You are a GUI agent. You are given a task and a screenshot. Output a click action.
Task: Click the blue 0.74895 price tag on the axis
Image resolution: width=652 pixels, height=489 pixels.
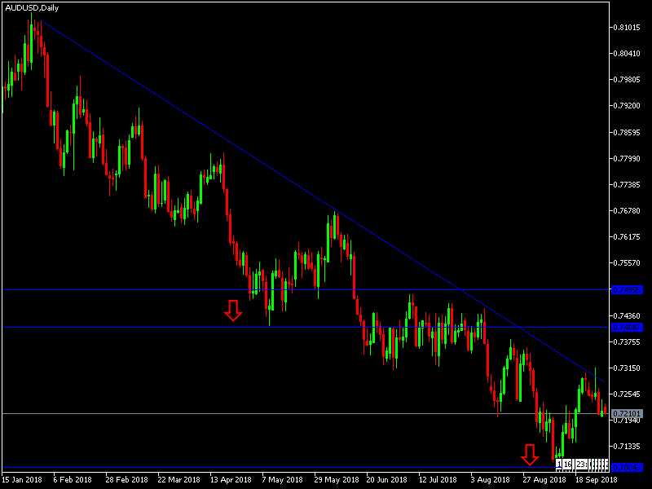[x=628, y=289]
